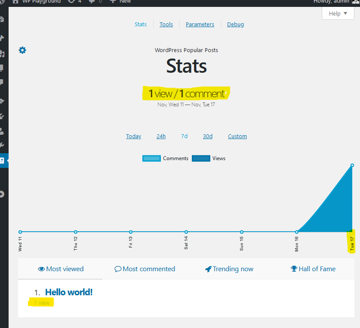This screenshot has height=328, width=360.
Task: Click the rocket icon beside Trending now
Action: click(208, 269)
